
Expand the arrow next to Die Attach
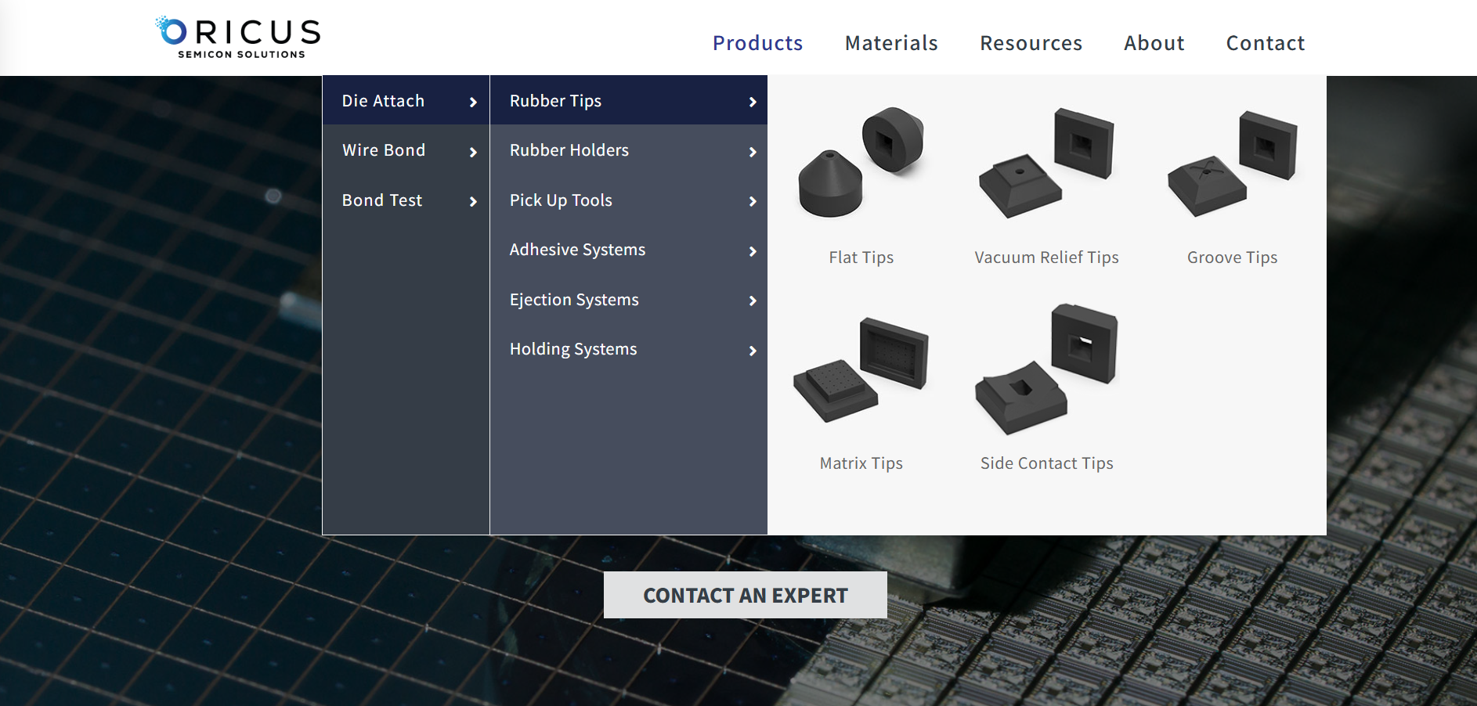coord(473,102)
